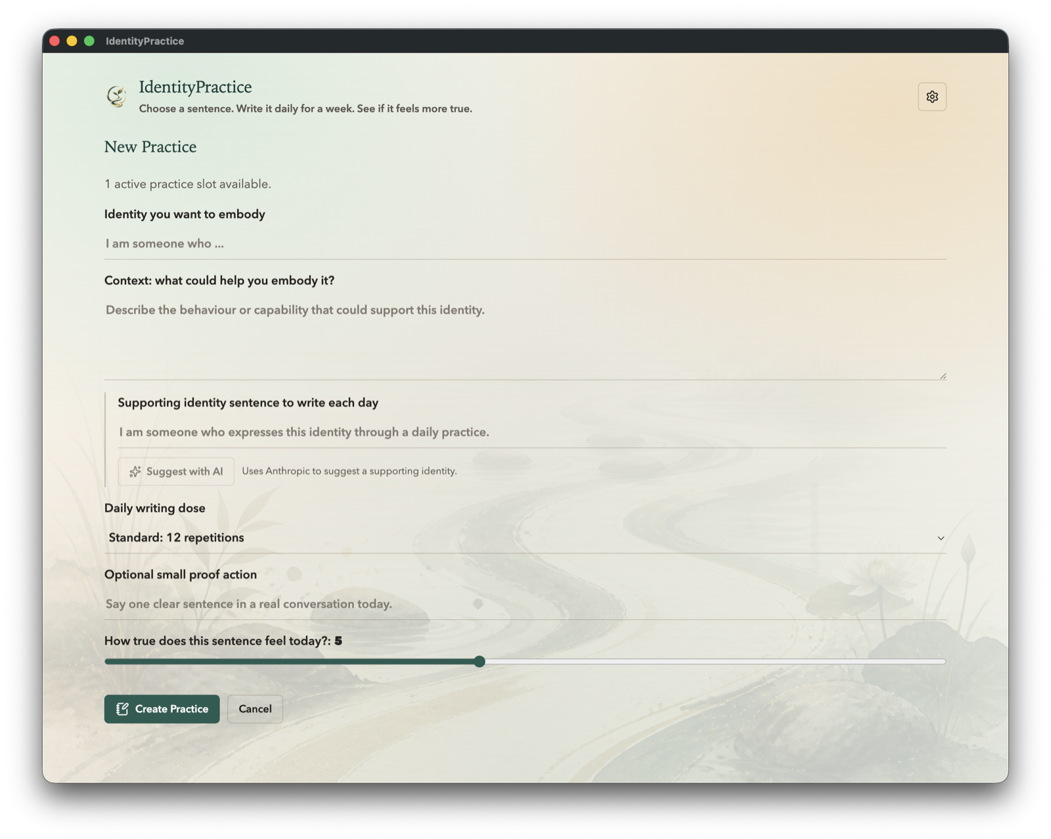Click the 'New Practice' heading
This screenshot has height=839, width=1051.
(150, 146)
